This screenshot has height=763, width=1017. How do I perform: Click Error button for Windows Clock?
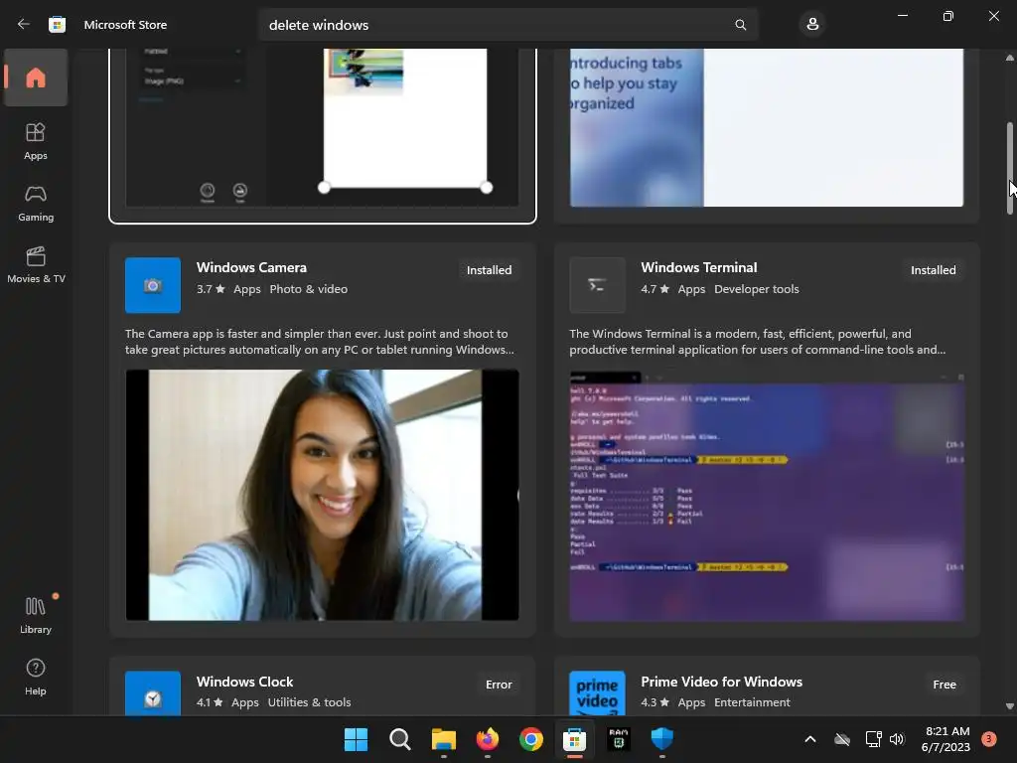pyautogui.click(x=499, y=685)
